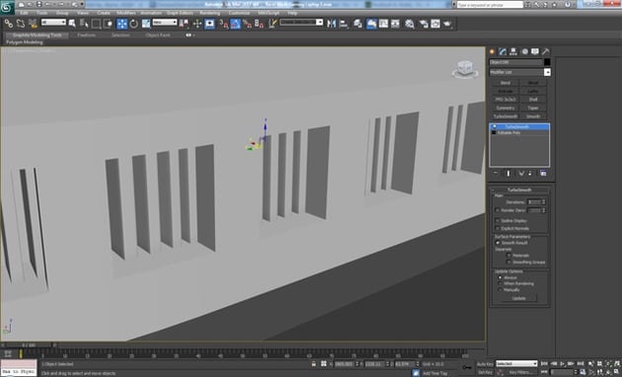This screenshot has height=377, width=622.
Task: Open the Rendering menu
Action: click(210, 13)
